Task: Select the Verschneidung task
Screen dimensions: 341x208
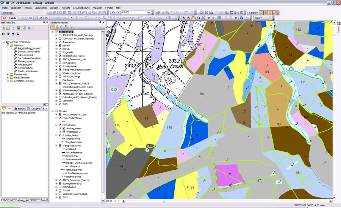Action: coord(25,68)
